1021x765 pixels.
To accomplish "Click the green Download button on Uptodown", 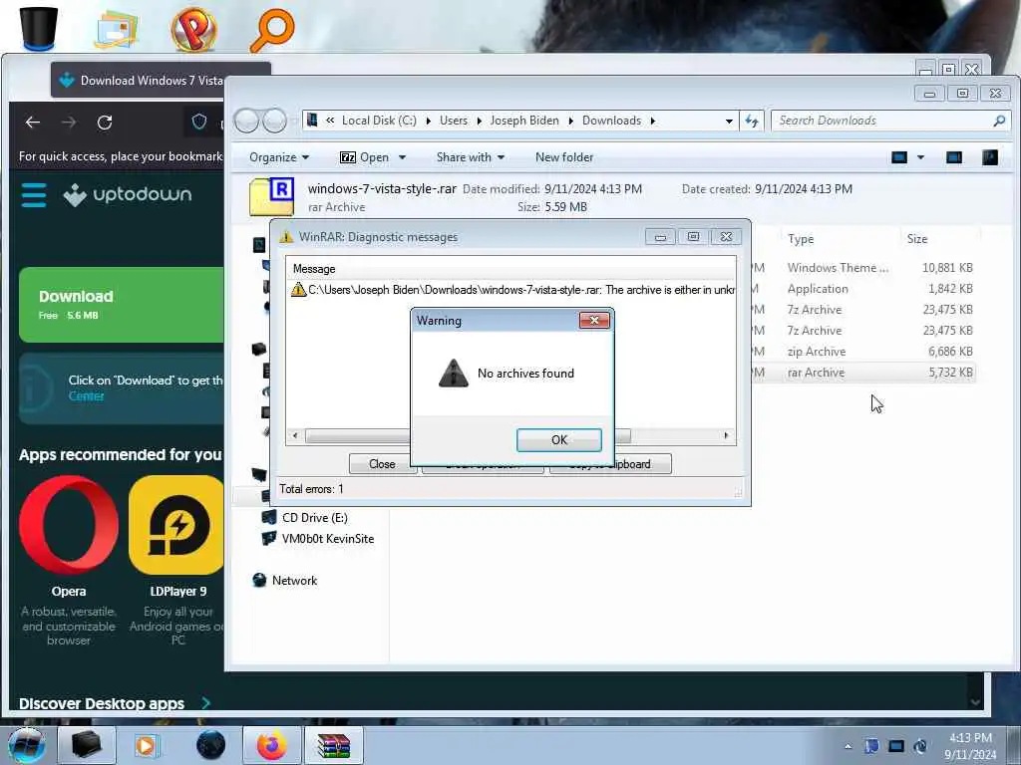I will [x=121, y=305].
